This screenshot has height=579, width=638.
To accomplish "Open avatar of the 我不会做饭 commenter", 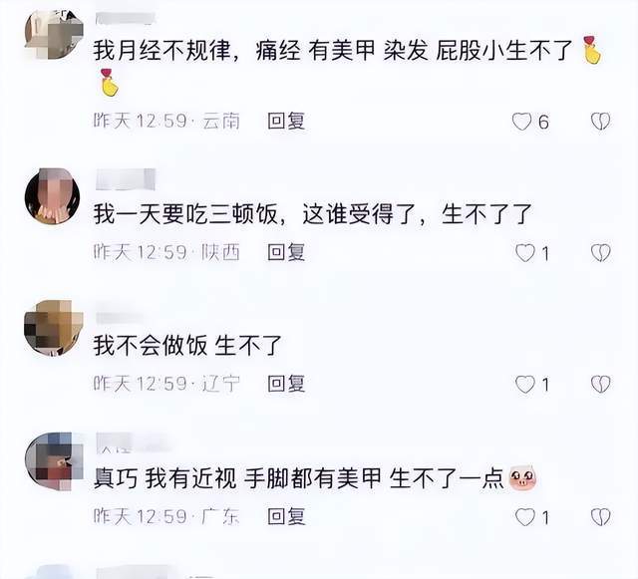I will point(53,328).
